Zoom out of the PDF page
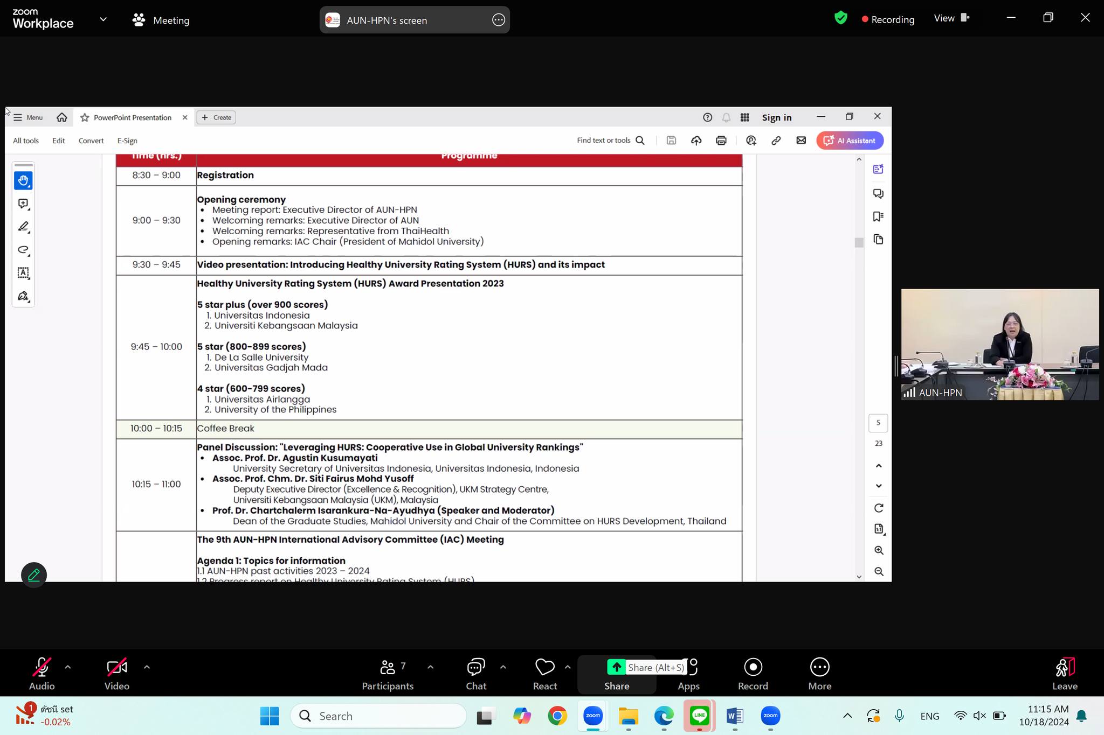1104x735 pixels. point(879,571)
